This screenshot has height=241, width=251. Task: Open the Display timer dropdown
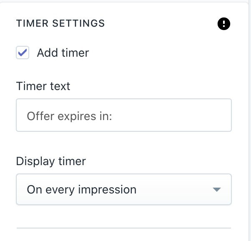tap(124, 189)
